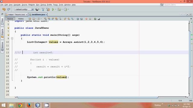Open the Refactor menu
Screen dimensions: 193x108
click(x=32, y=5)
